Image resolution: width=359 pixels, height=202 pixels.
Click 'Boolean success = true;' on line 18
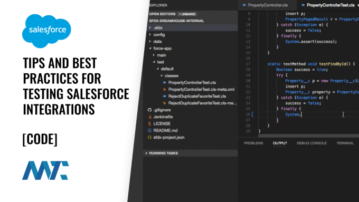tap(302, 70)
